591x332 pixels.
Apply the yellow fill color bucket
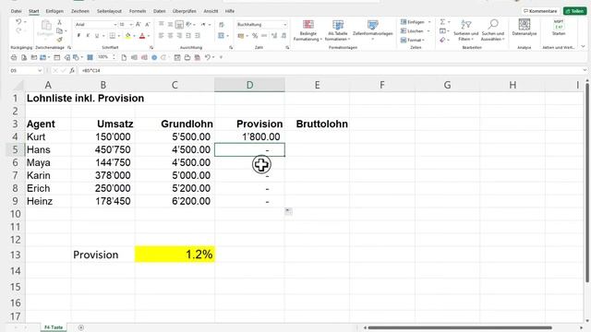[x=127, y=36]
